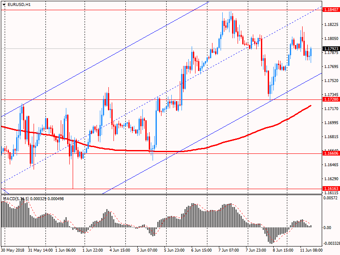Click the 30 May 2018 date label

(x=13, y=250)
